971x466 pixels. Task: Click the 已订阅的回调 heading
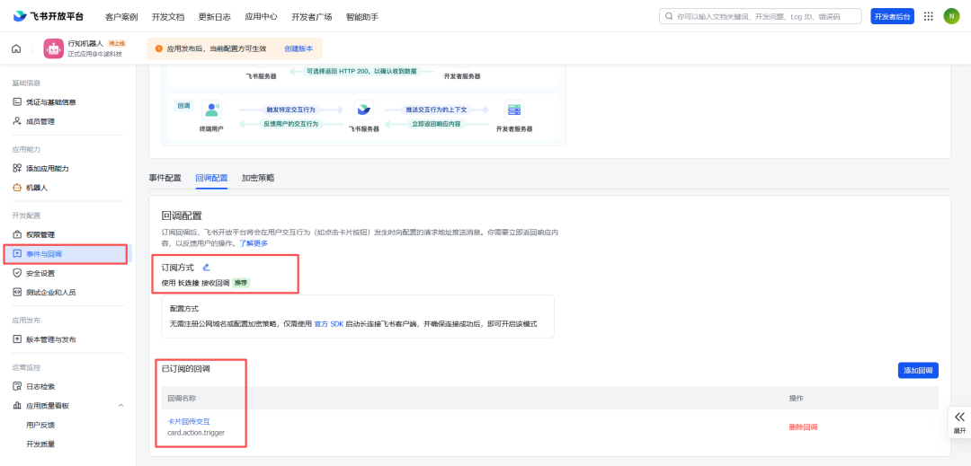pyautogui.click(x=186, y=369)
